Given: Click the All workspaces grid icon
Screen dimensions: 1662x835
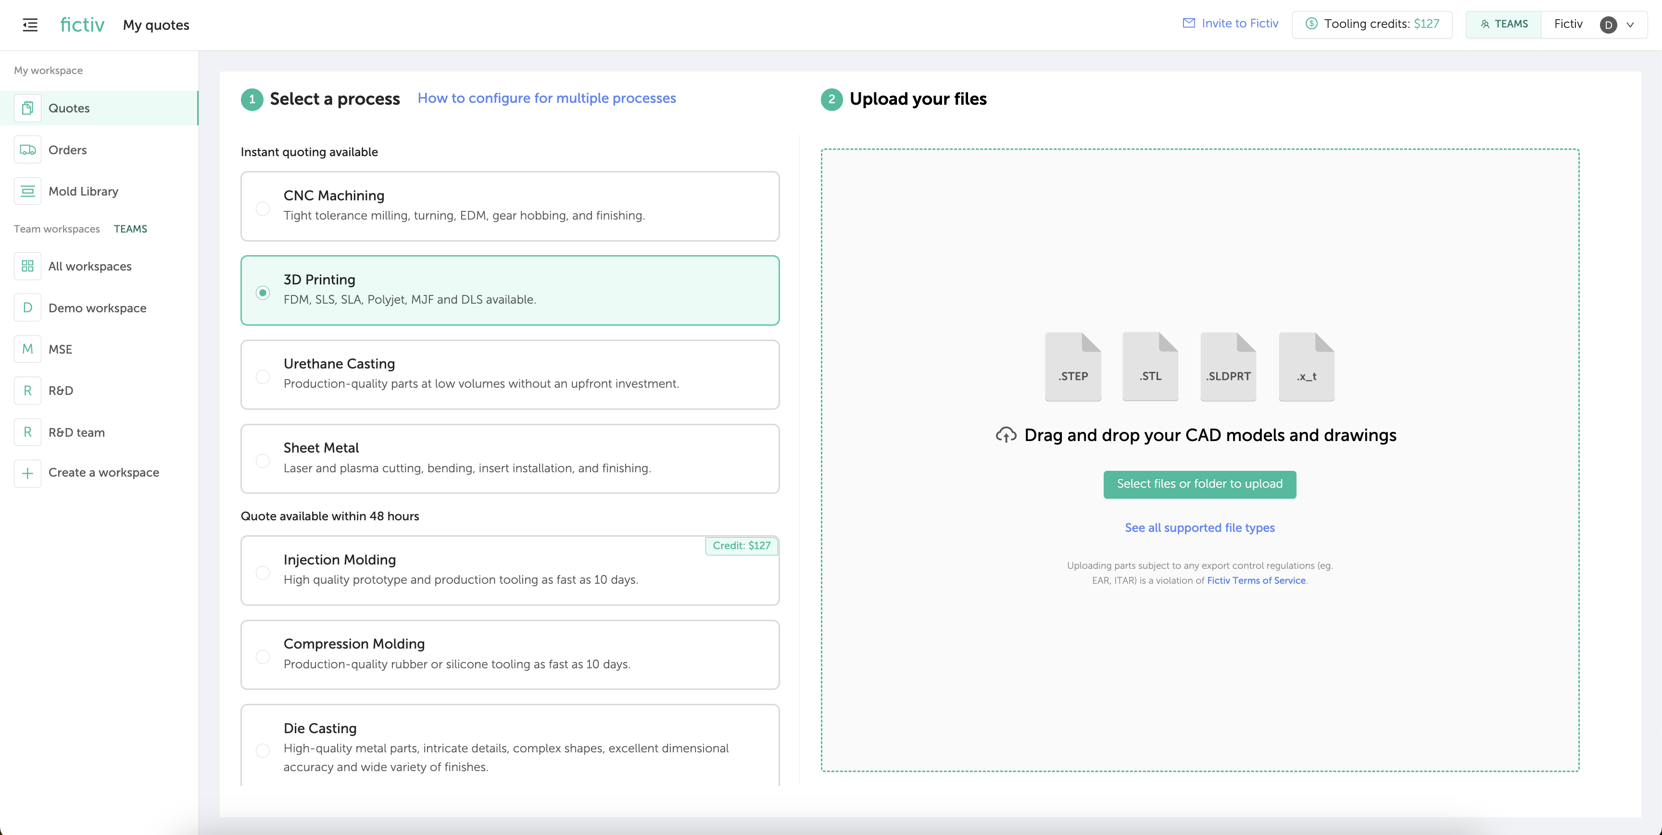Looking at the screenshot, I should click(28, 266).
